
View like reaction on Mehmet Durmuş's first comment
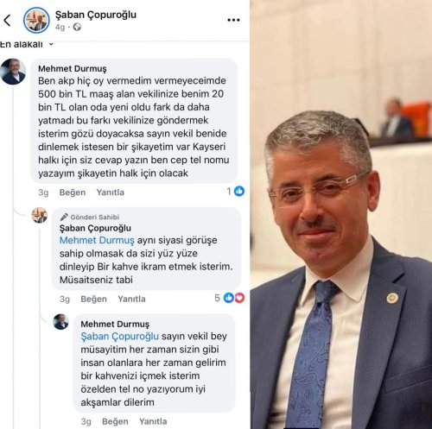coord(239,191)
